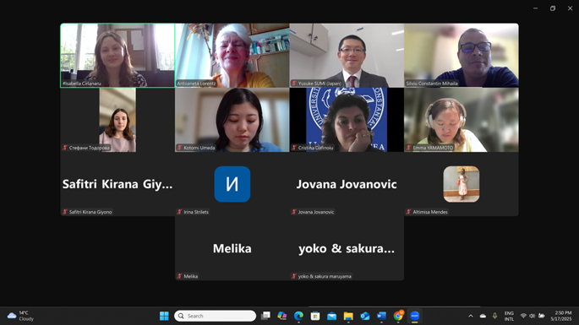Open ENG INTL language switcher
Screen dimensions: 579x325
coord(509,317)
